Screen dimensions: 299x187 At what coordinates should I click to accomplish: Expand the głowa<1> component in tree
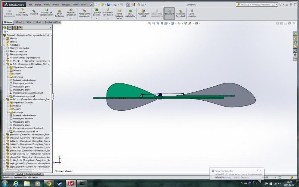(4, 134)
